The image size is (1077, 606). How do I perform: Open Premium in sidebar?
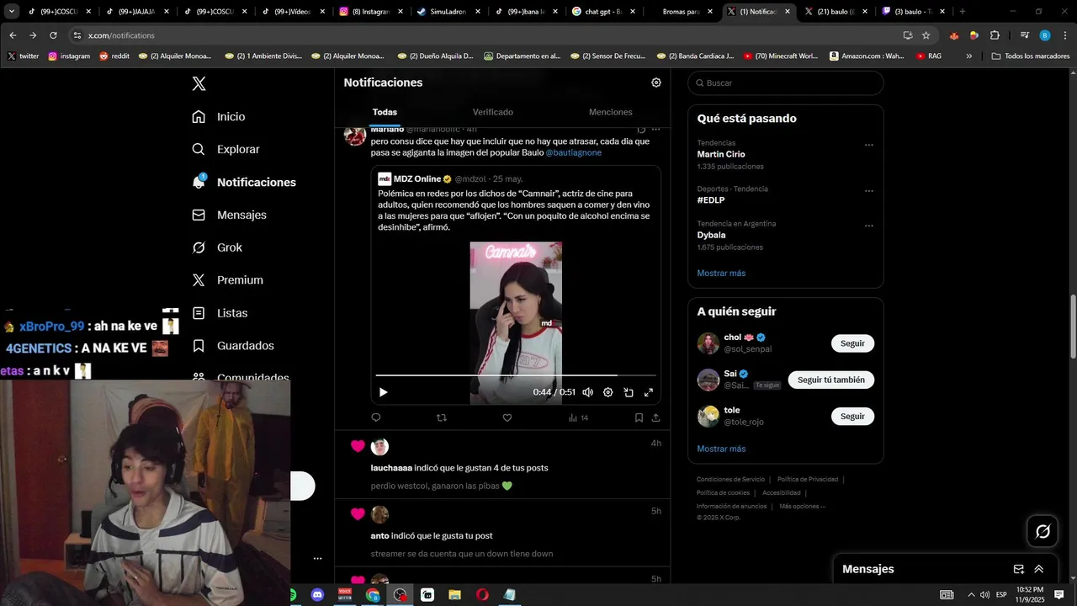227,280
